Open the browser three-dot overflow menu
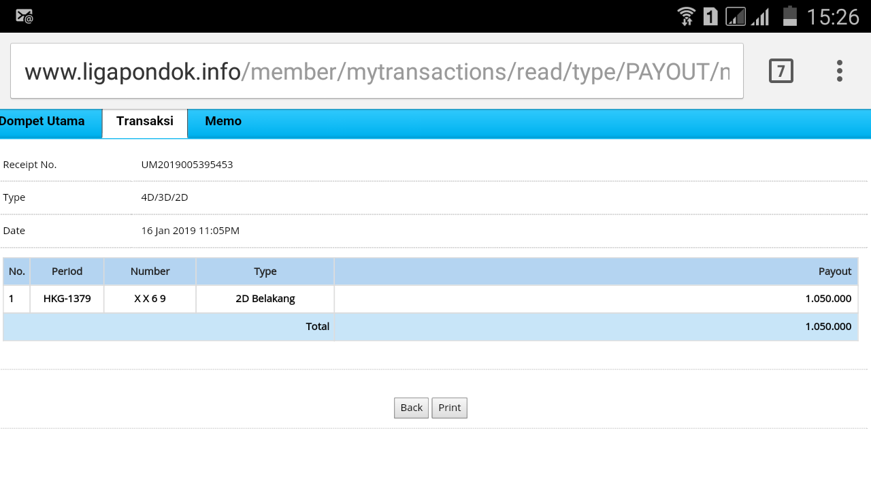This screenshot has width=871, height=490. point(839,71)
